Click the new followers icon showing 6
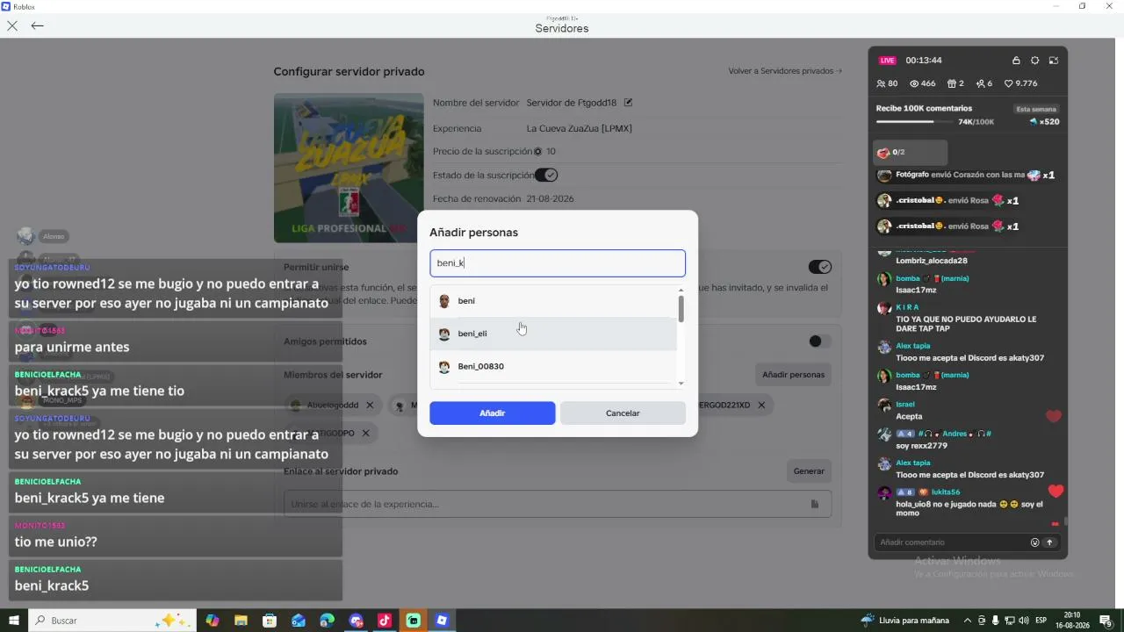The width and height of the screenshot is (1124, 632). (x=980, y=83)
